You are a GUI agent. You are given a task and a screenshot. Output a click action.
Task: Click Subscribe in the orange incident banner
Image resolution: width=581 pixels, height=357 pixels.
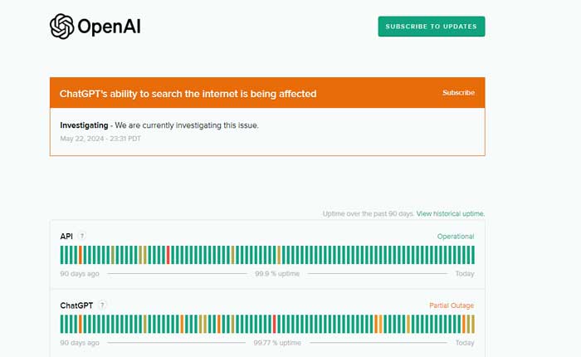coord(458,93)
